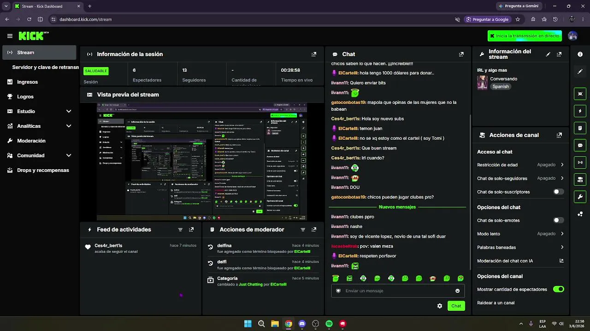Open the browser tab search dropdown
590x331 pixels.
pos(6,6)
